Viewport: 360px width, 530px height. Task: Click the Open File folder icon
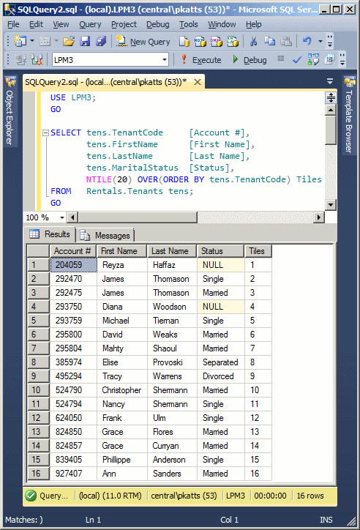tap(69, 41)
